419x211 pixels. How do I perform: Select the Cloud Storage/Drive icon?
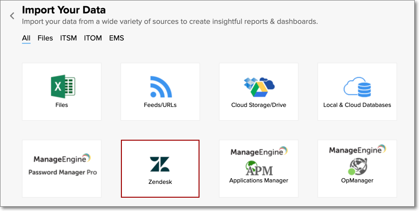tap(259, 86)
